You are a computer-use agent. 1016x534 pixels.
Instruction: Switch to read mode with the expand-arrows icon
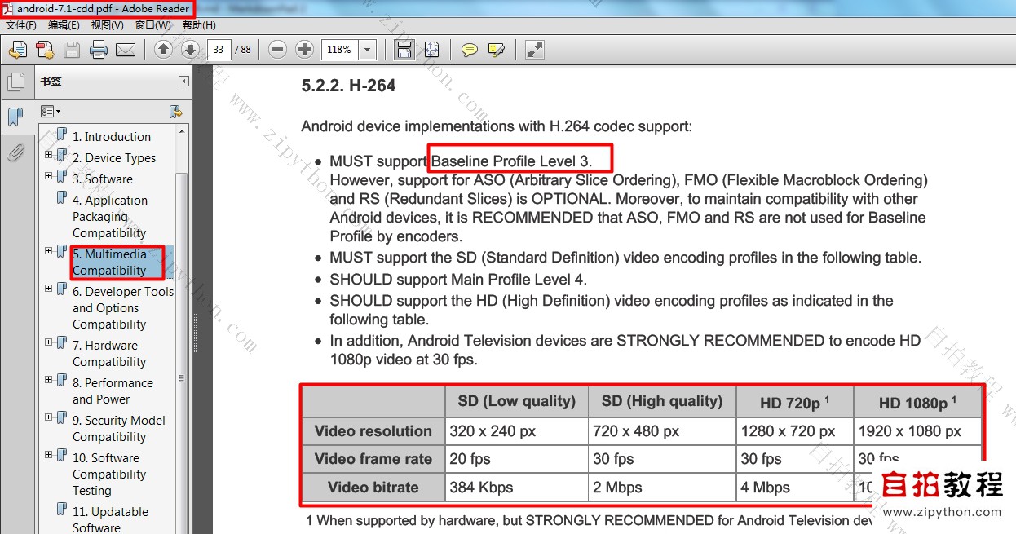[535, 50]
